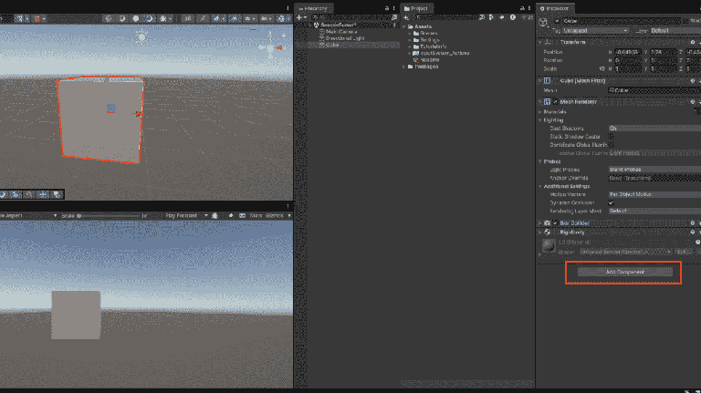
Task: Open the Mesh Renderer component help icon
Action: click(x=693, y=102)
